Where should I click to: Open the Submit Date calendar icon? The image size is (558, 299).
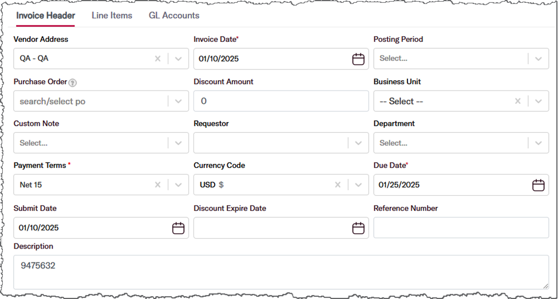178,228
